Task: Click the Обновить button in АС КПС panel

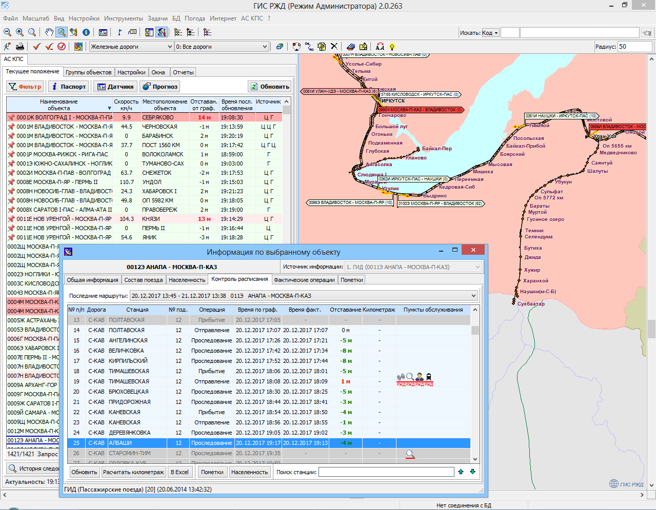Action: [x=270, y=87]
